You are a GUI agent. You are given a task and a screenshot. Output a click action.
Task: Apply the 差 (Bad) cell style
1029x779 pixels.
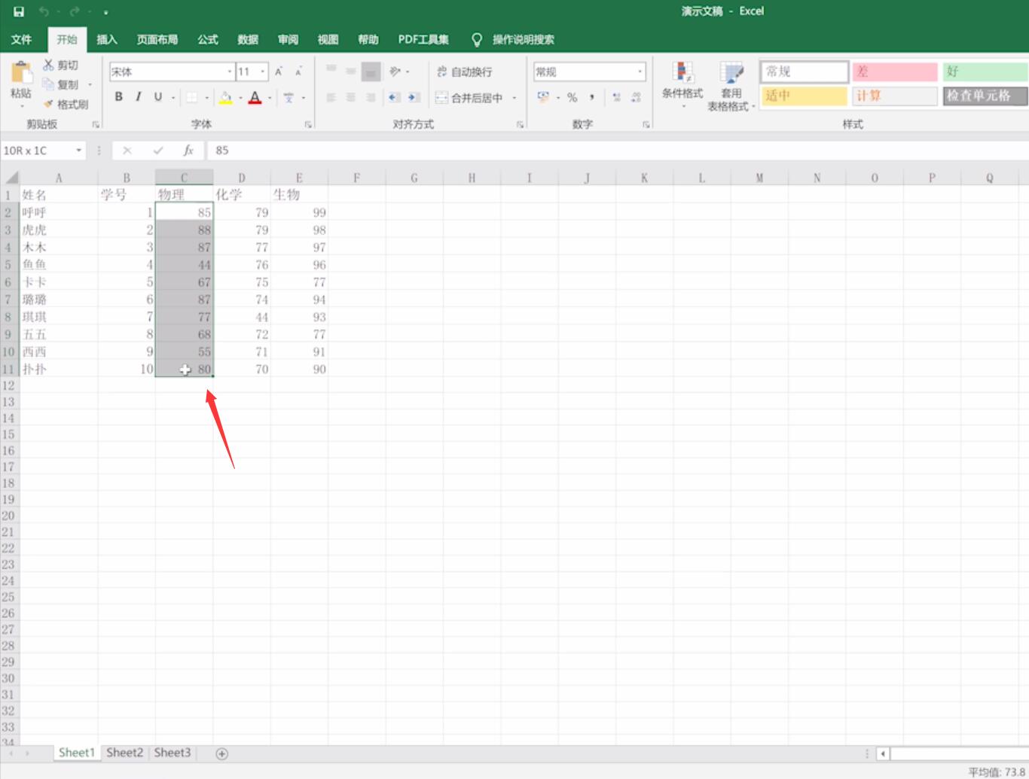895,72
